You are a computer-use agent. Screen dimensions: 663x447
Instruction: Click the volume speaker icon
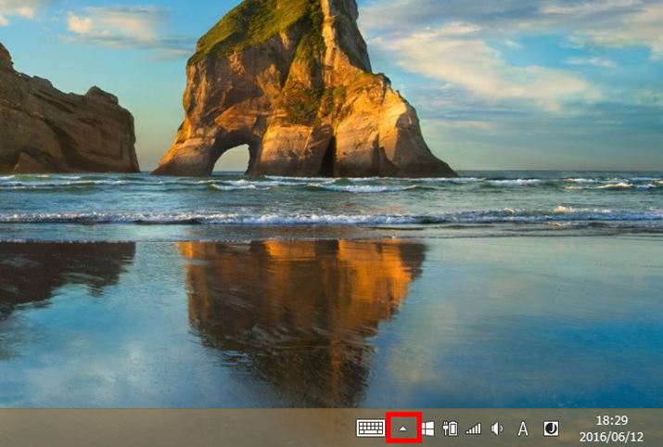[x=497, y=428]
